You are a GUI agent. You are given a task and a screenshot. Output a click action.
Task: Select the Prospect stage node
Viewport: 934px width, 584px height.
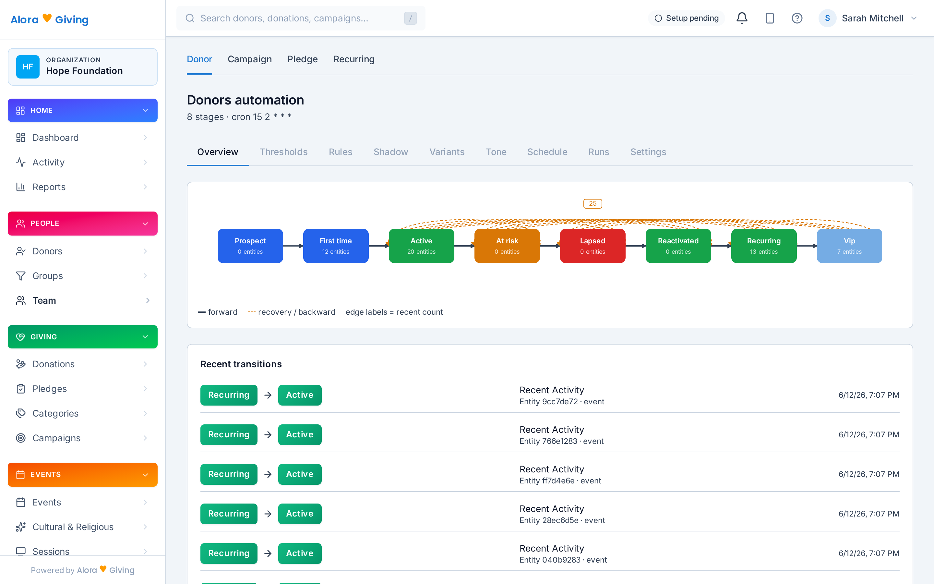click(x=250, y=246)
